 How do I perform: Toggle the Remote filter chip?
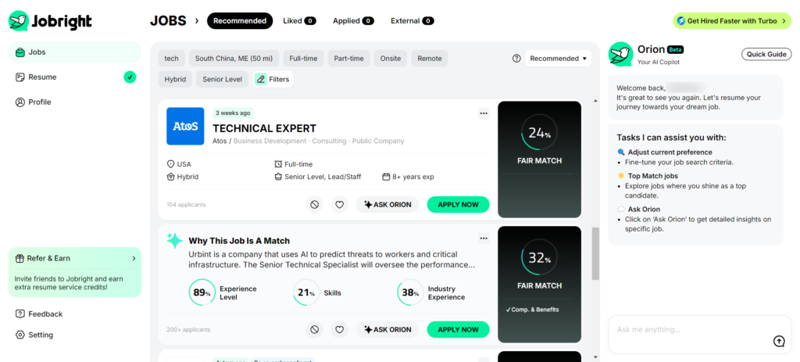click(x=430, y=58)
